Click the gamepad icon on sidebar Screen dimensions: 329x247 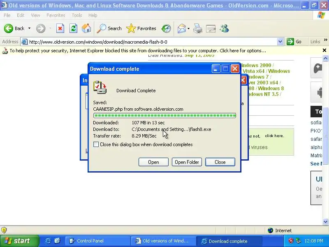tap(317, 68)
